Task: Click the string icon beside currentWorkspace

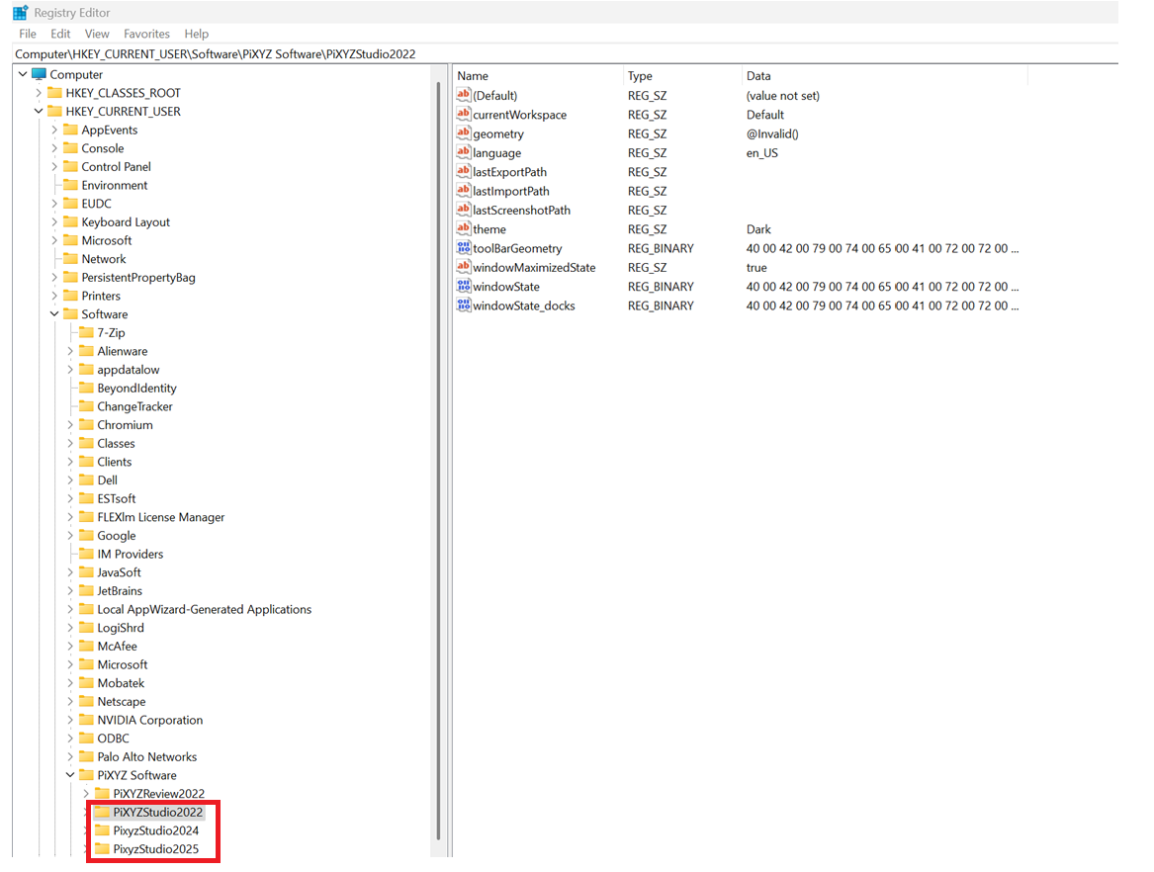Action: click(x=463, y=114)
